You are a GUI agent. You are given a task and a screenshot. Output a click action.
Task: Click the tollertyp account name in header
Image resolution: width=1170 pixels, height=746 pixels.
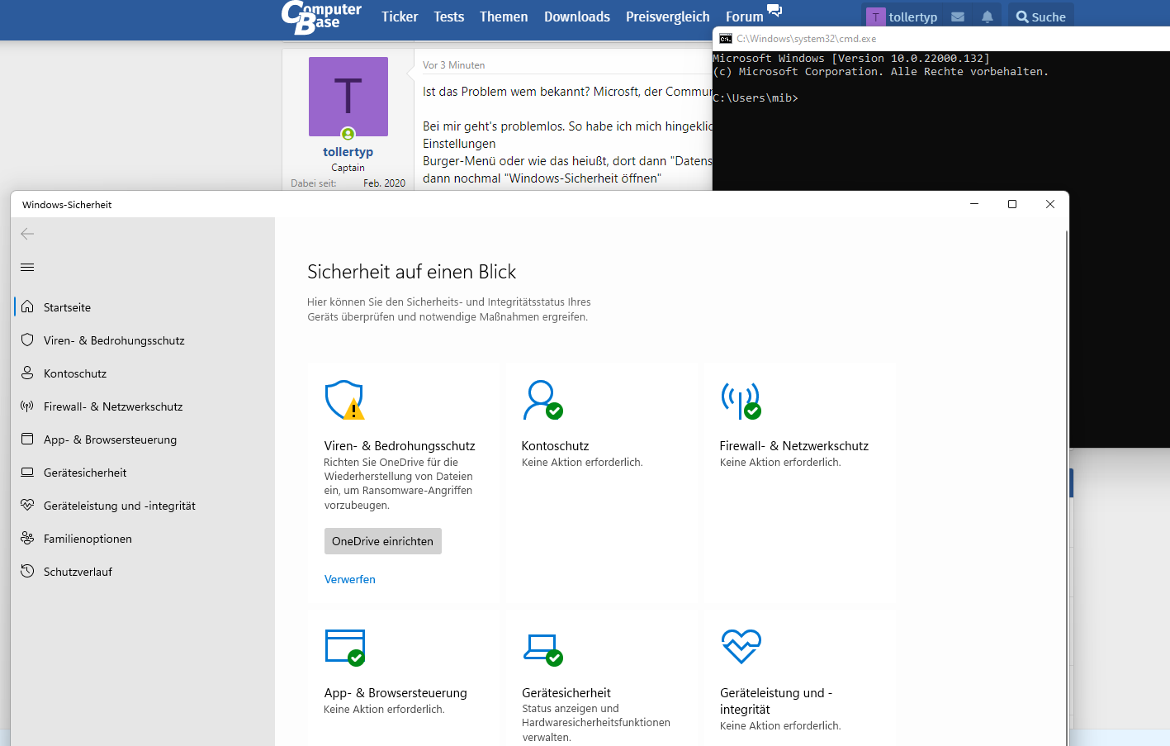point(913,17)
